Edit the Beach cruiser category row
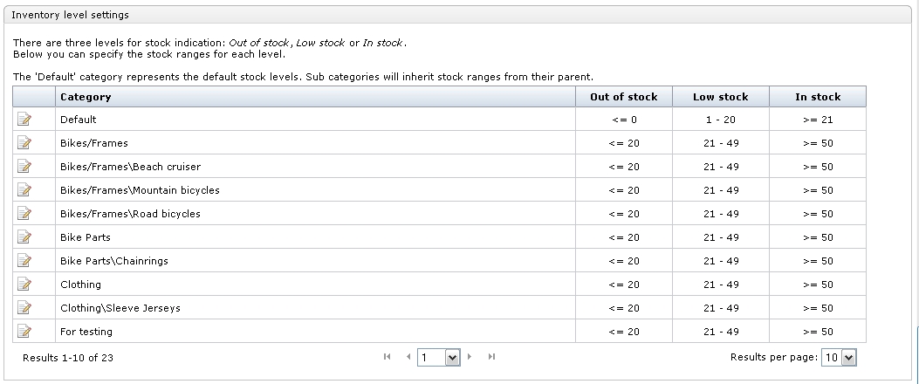This screenshot has width=919, height=384. [24, 167]
